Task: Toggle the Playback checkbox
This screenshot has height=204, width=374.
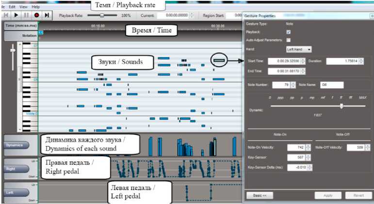Action: (x=289, y=32)
